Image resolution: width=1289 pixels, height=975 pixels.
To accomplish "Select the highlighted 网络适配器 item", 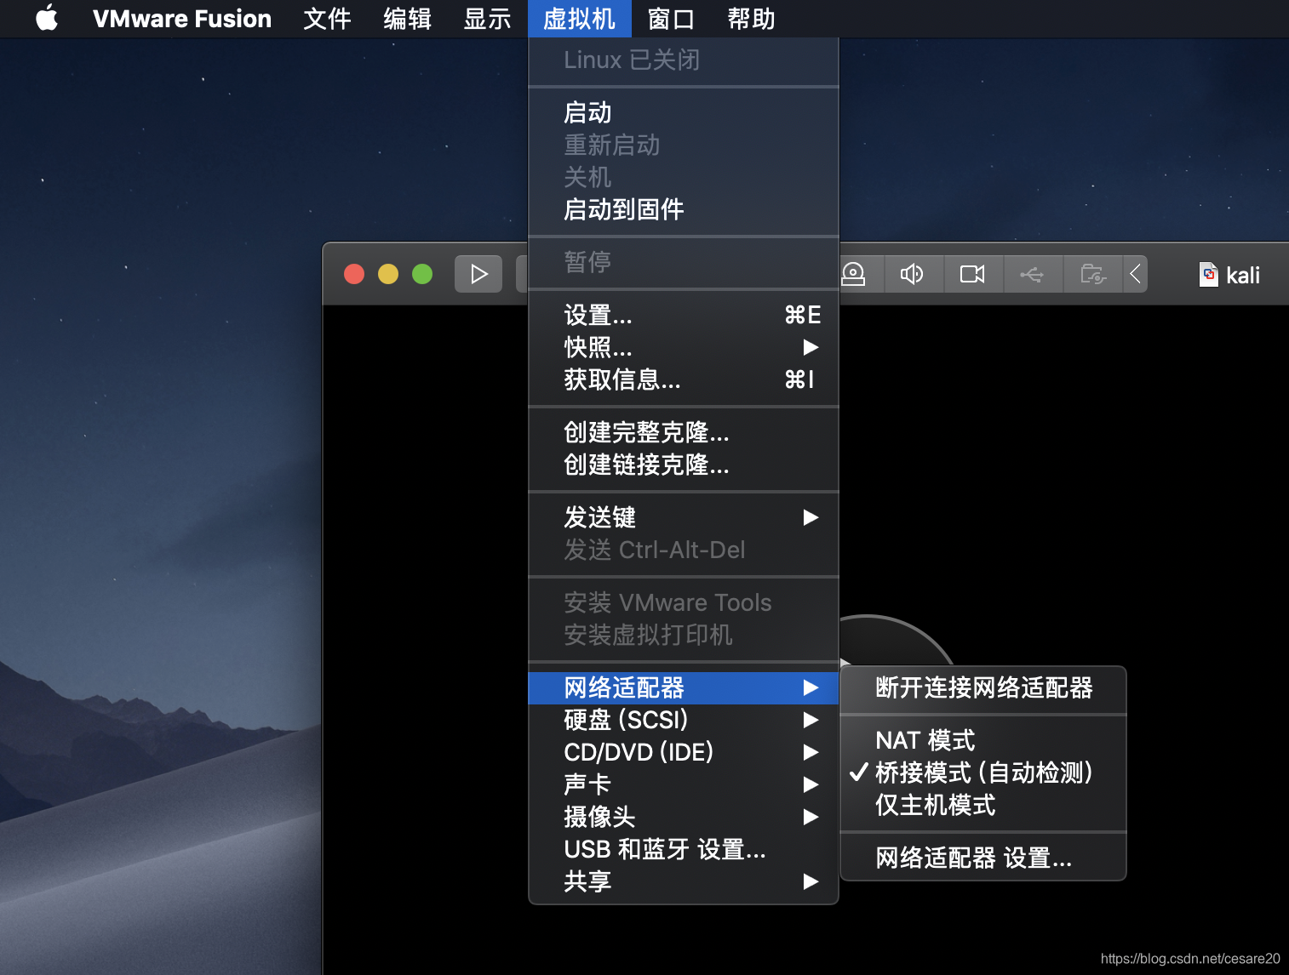I will [x=684, y=687].
